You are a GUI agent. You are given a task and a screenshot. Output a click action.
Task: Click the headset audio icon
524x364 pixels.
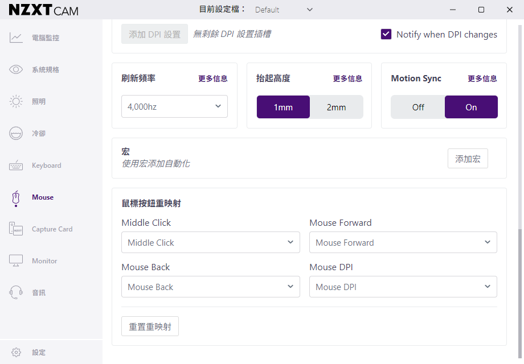click(x=16, y=293)
